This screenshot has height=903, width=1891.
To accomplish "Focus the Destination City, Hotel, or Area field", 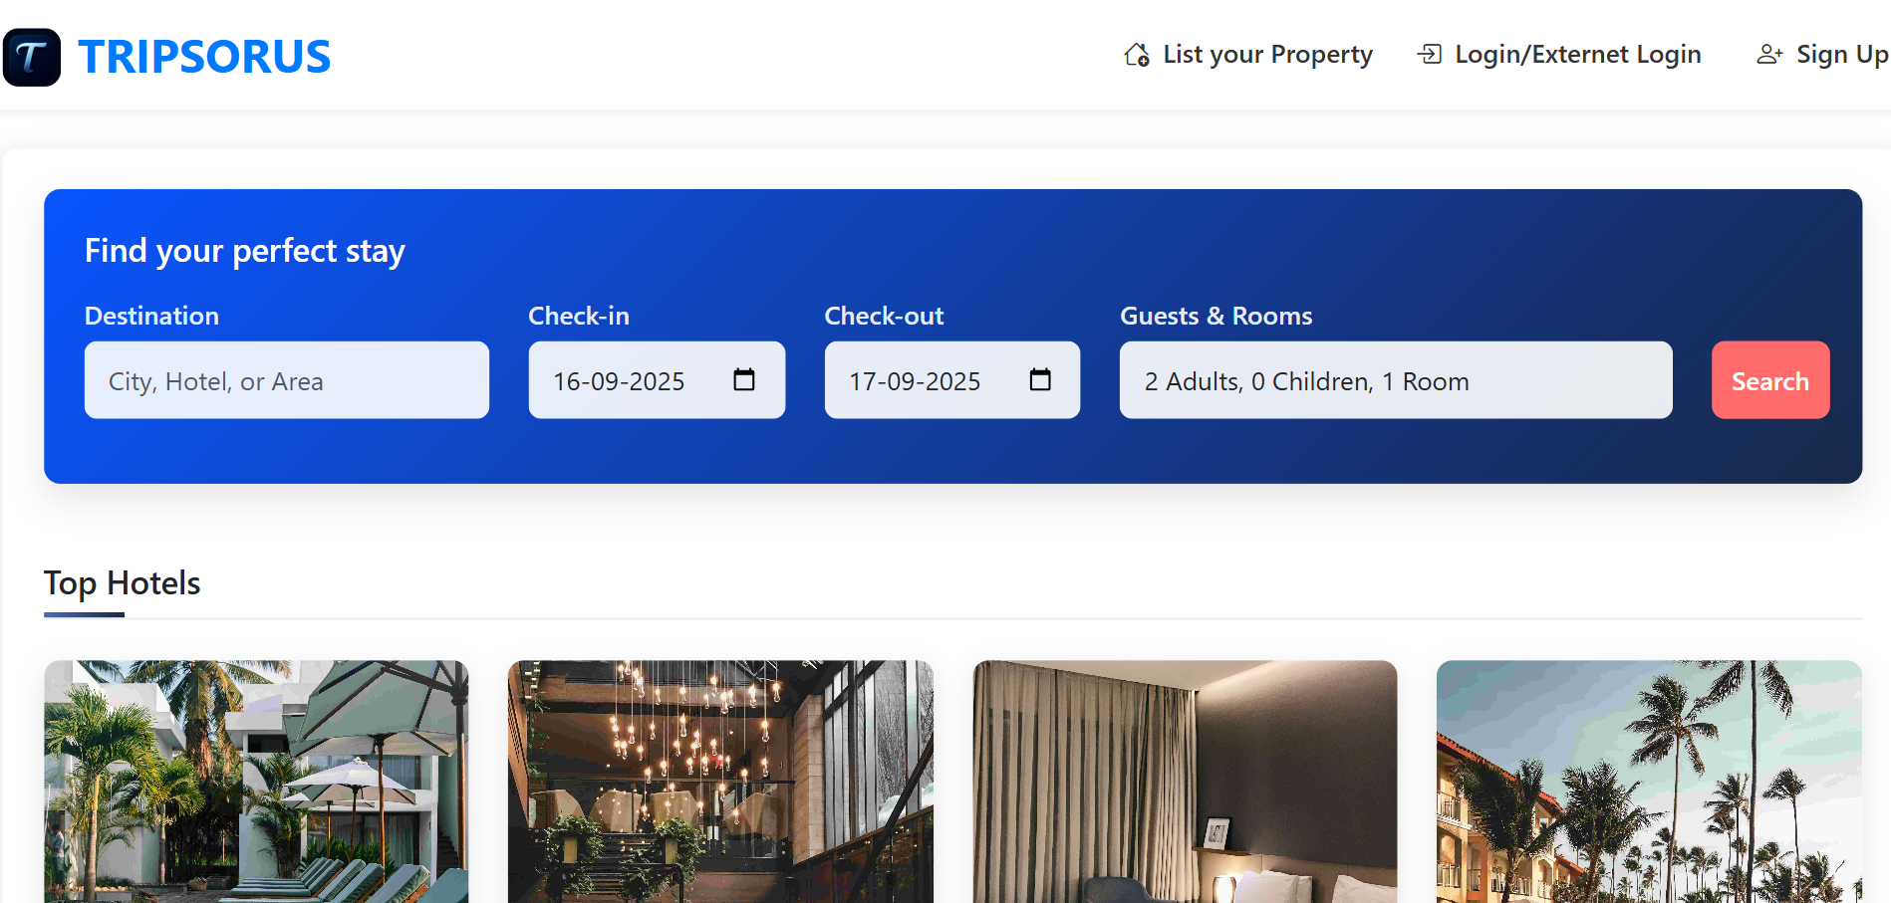I will (x=287, y=380).
